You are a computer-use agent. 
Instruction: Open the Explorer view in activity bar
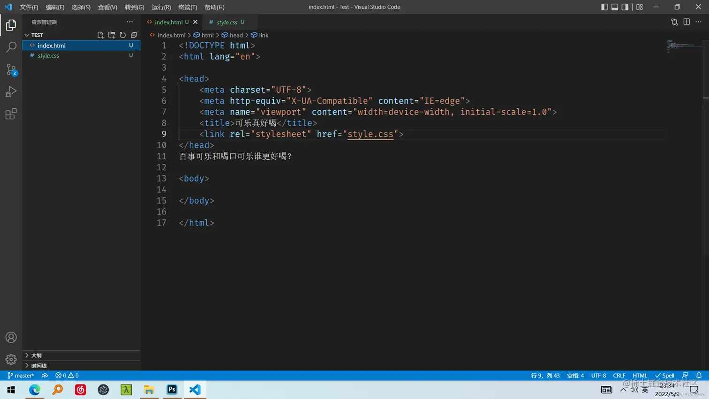pyautogui.click(x=11, y=25)
